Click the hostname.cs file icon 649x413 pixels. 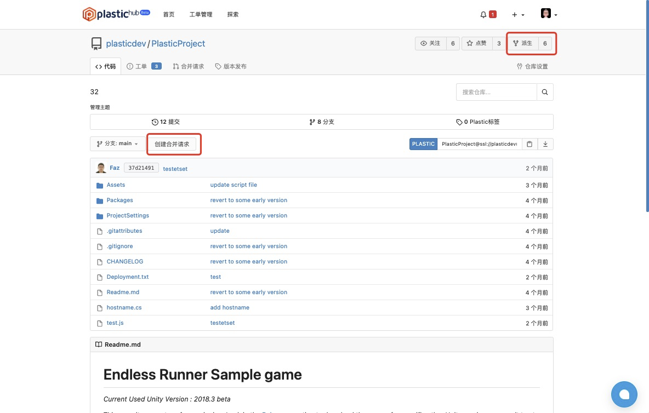[x=100, y=308]
